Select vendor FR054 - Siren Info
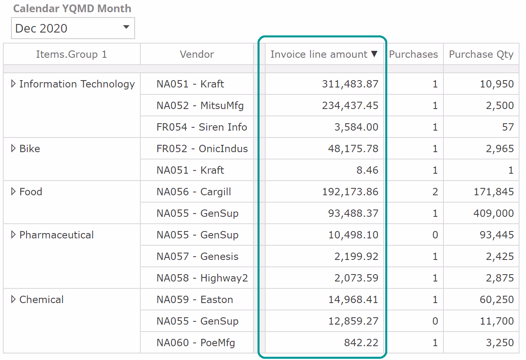 (201, 127)
